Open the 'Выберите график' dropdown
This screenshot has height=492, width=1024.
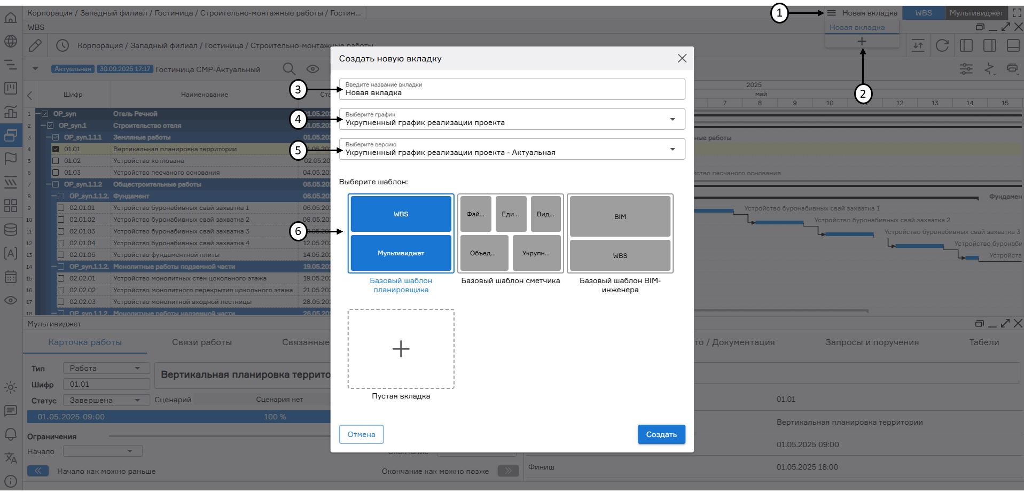(511, 119)
